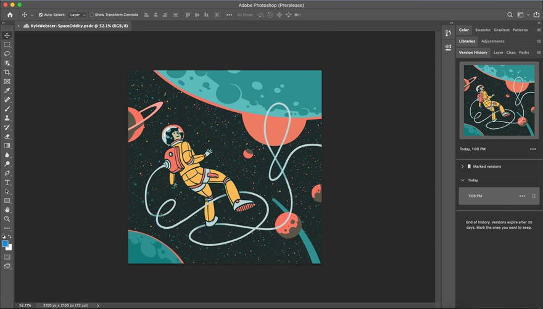Collapse the Today versions section
The image size is (543, 309).
click(x=462, y=180)
